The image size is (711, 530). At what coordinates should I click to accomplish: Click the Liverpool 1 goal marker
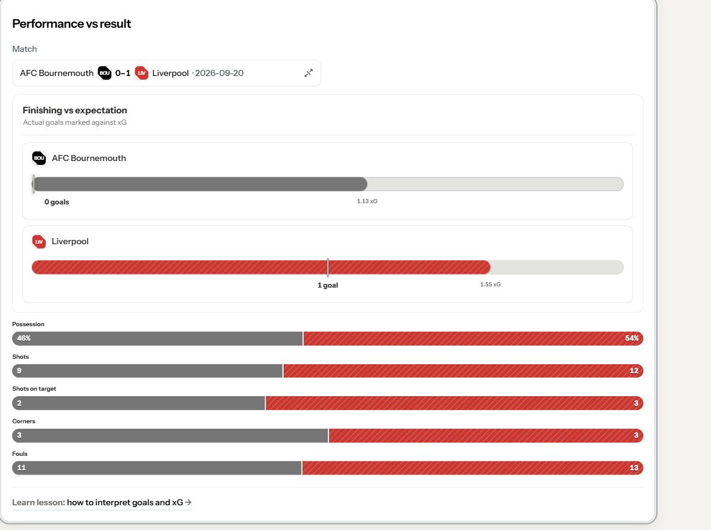point(328,267)
